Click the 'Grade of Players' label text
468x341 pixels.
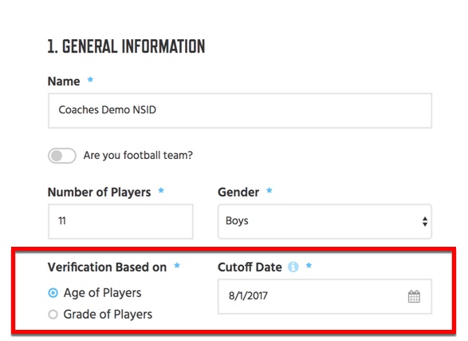click(108, 315)
